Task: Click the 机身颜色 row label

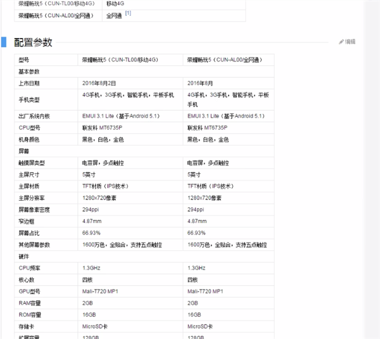Action: tap(29, 139)
